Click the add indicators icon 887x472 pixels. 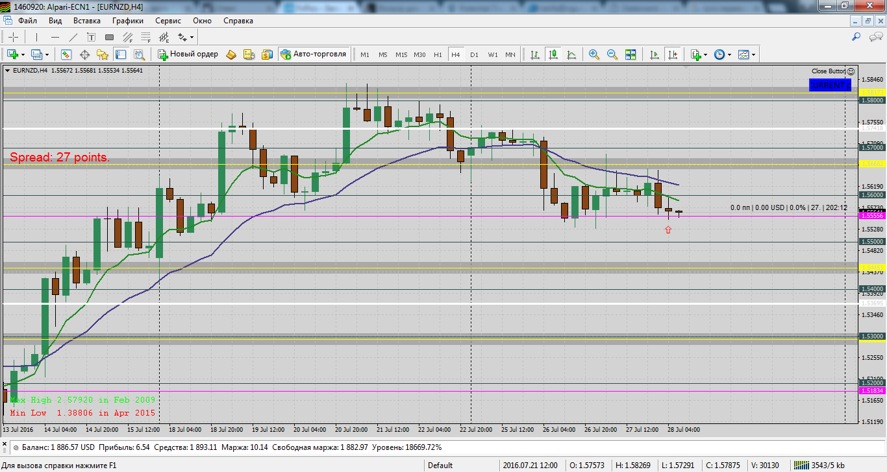tap(695, 54)
